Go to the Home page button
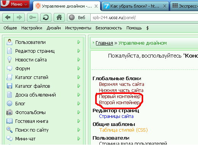The width and height of the screenshot is (198, 145). (x=59, y=18)
